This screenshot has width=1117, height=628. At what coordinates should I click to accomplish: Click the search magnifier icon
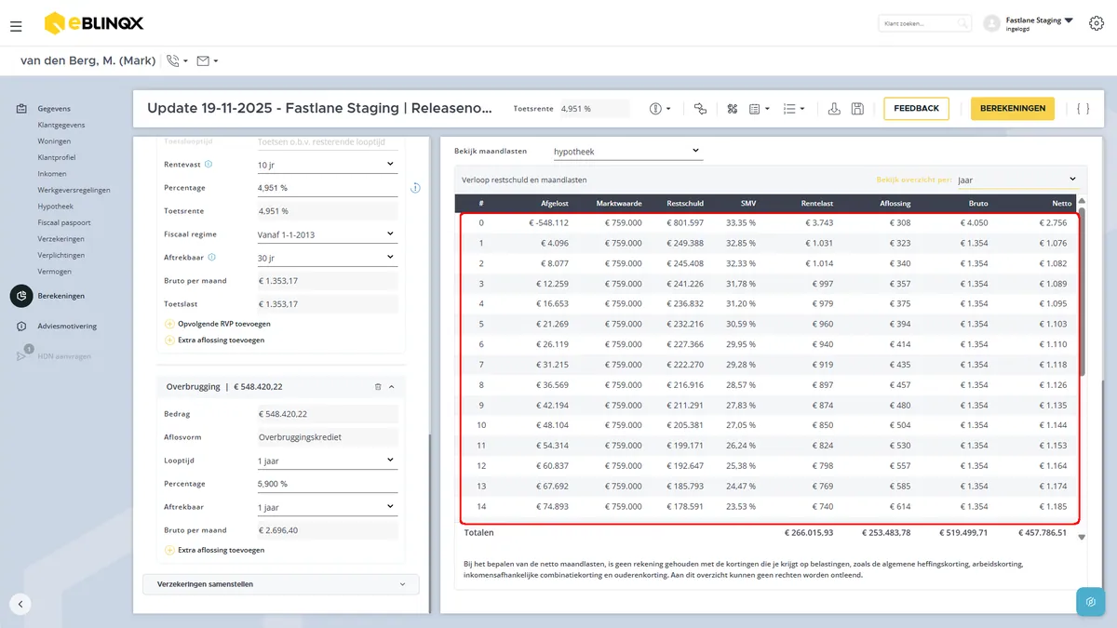[x=963, y=23]
